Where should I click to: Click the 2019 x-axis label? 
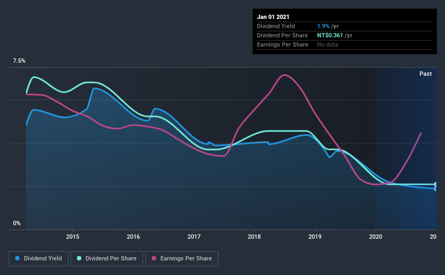point(315,237)
